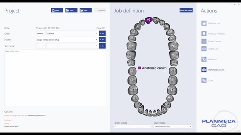The width and height of the screenshot is (241, 135).
Task: Select tooth 15 on the chart
Action: click(x=132, y=38)
